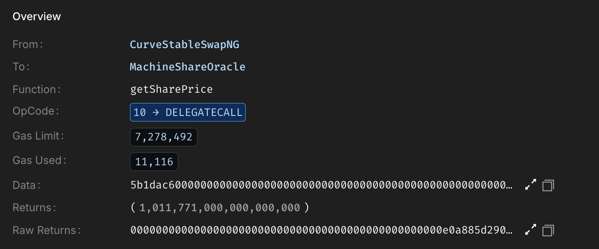Image resolution: width=599 pixels, height=249 pixels.
Task: Select the Returns value 1,011,771,000,000,000,000
Action: pos(219,207)
